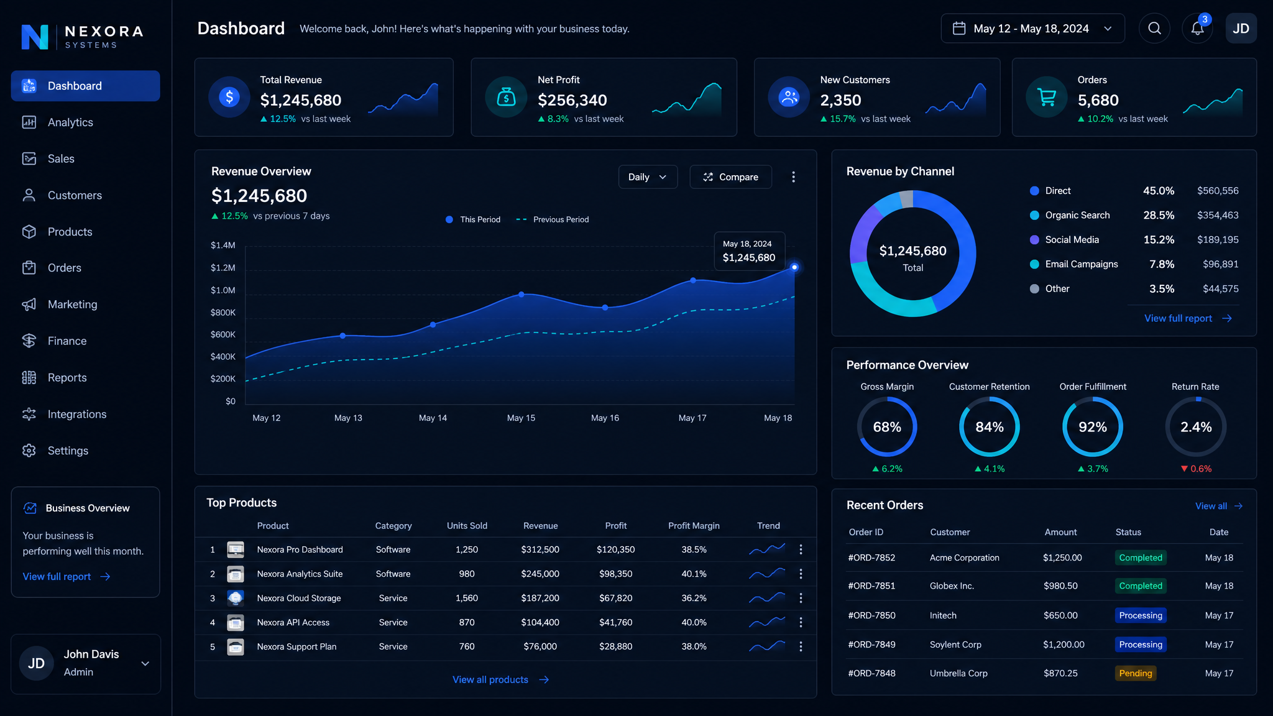Open row menu for Nexora Support Plan
The width and height of the screenshot is (1273, 716).
801,646
